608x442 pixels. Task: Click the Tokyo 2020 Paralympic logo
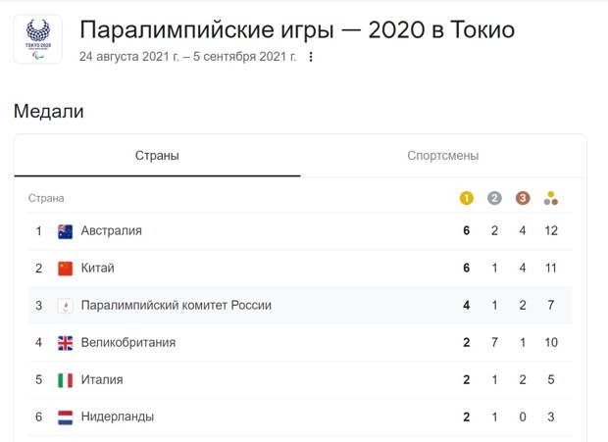[x=38, y=39]
